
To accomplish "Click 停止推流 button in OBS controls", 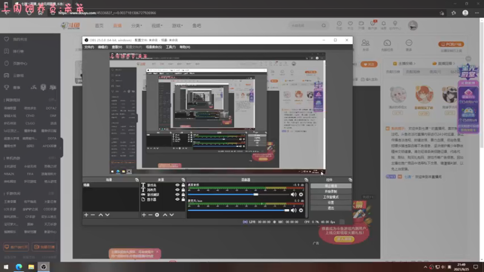I will [331, 186].
